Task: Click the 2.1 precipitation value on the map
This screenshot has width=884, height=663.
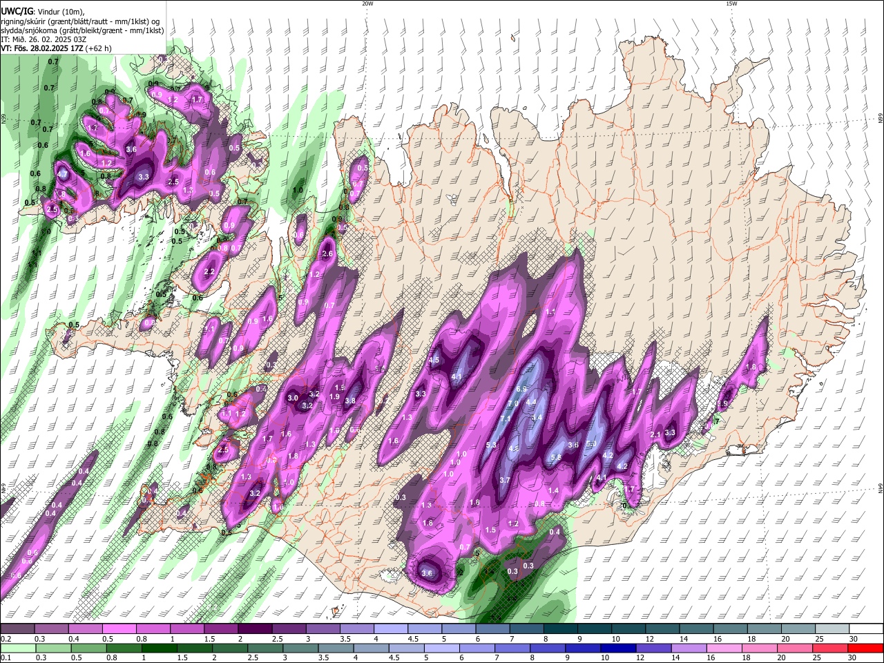Action: coord(656,434)
